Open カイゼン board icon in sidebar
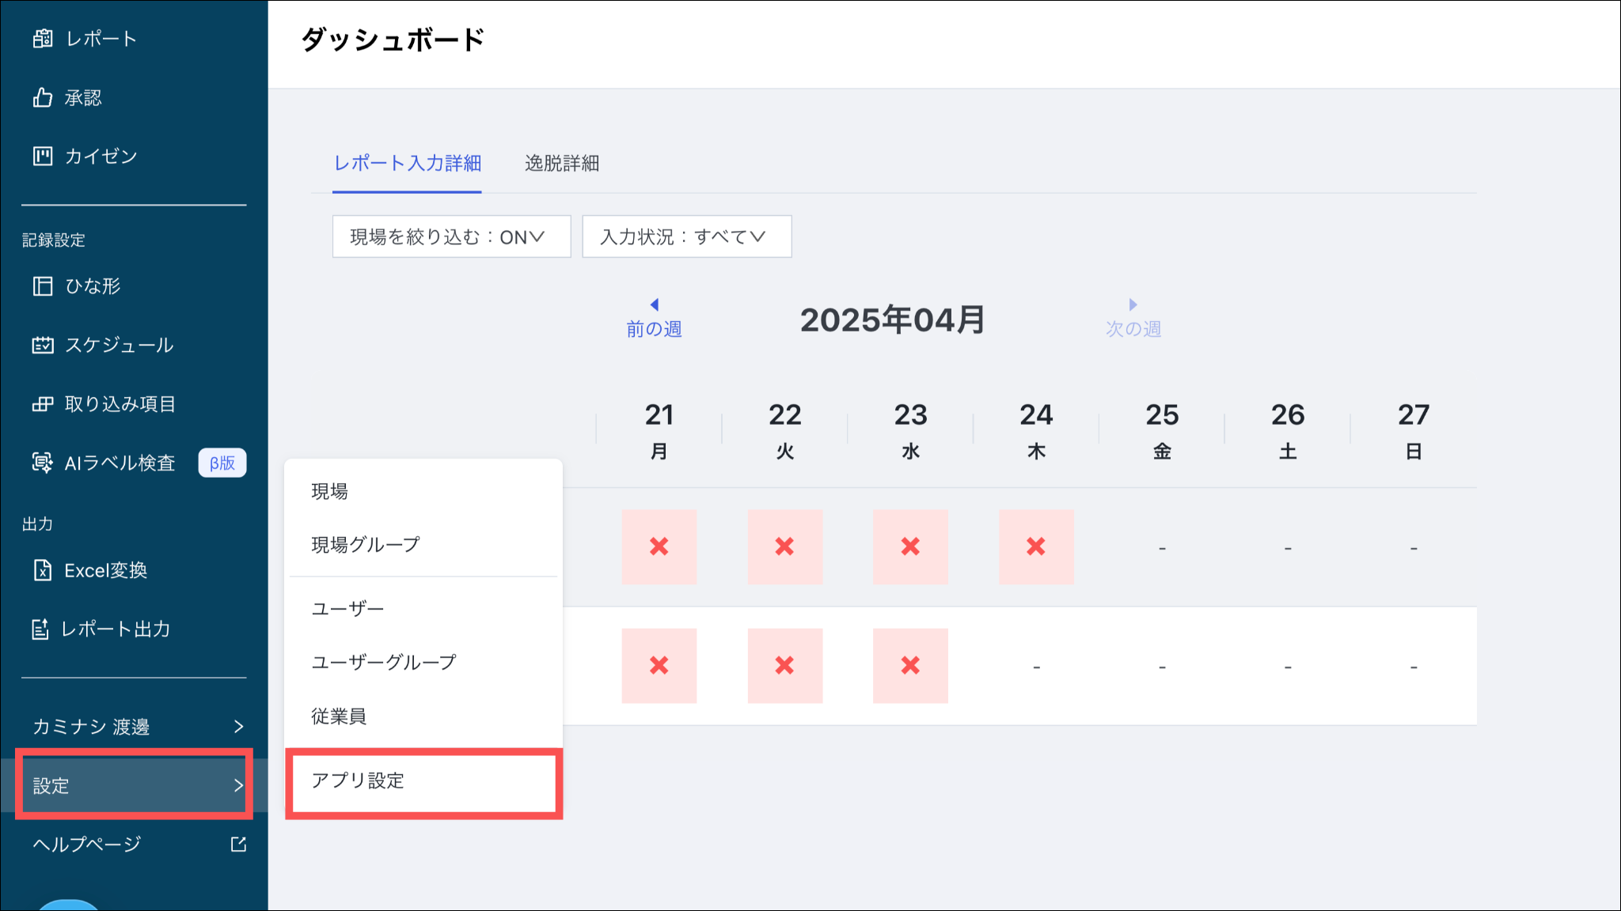1621x911 pixels. [x=43, y=156]
